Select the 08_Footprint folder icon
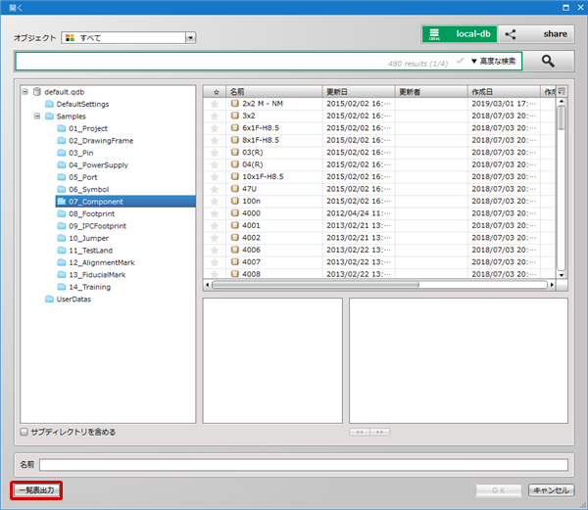The width and height of the screenshot is (588, 510). point(61,213)
